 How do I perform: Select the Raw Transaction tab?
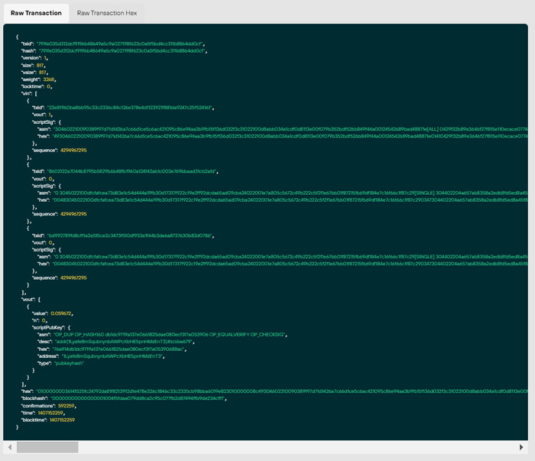[x=34, y=13]
